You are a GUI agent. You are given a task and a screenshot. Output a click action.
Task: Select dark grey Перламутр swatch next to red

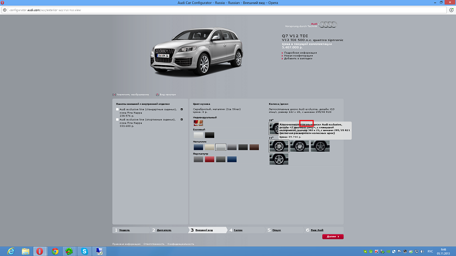[x=221, y=159]
